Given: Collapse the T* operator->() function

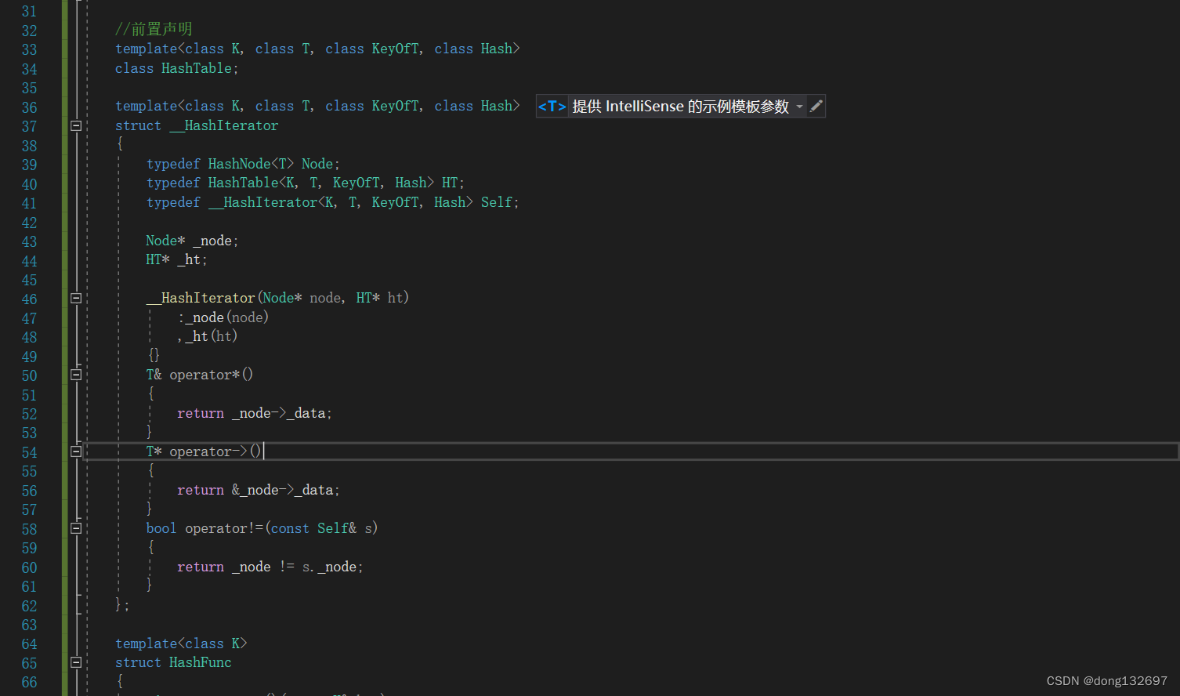Looking at the screenshot, I should [76, 451].
